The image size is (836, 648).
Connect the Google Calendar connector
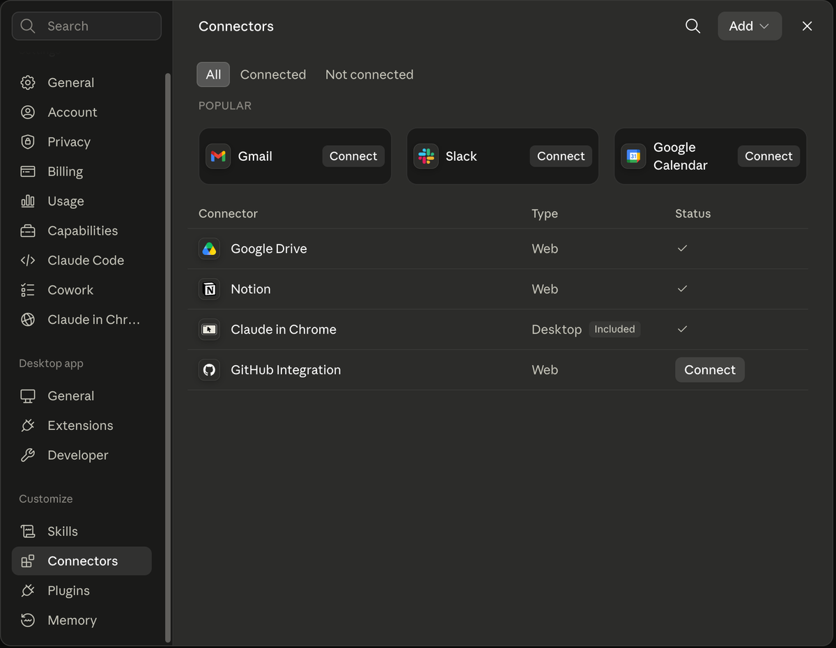coord(768,156)
